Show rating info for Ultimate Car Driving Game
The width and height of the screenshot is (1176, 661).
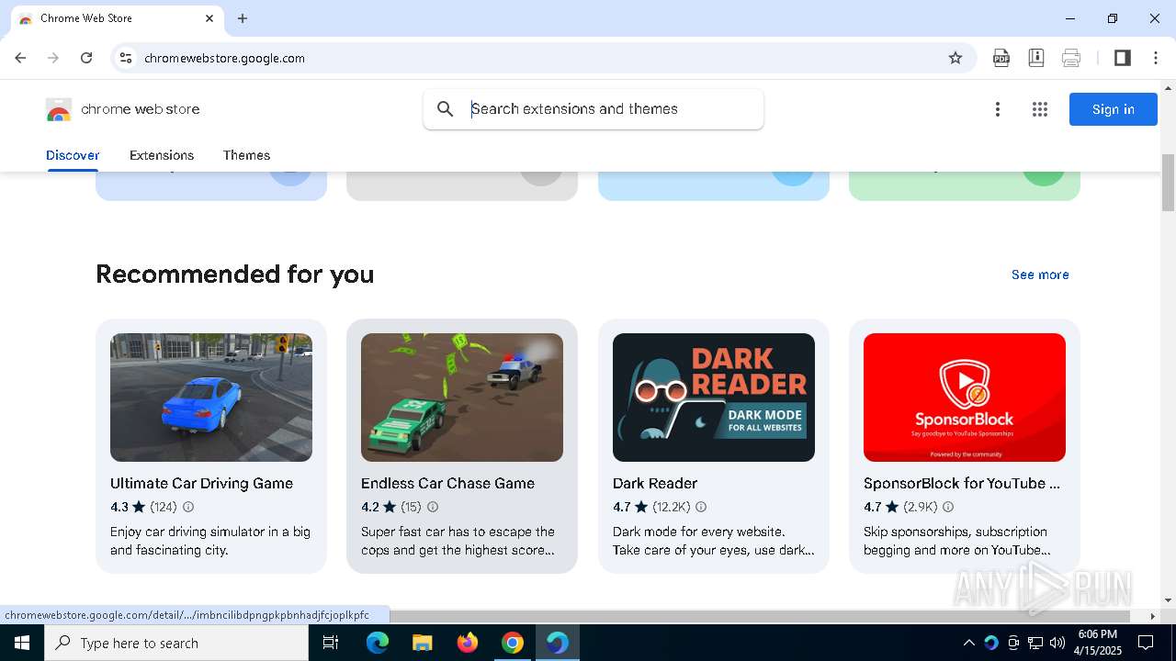[x=188, y=507]
